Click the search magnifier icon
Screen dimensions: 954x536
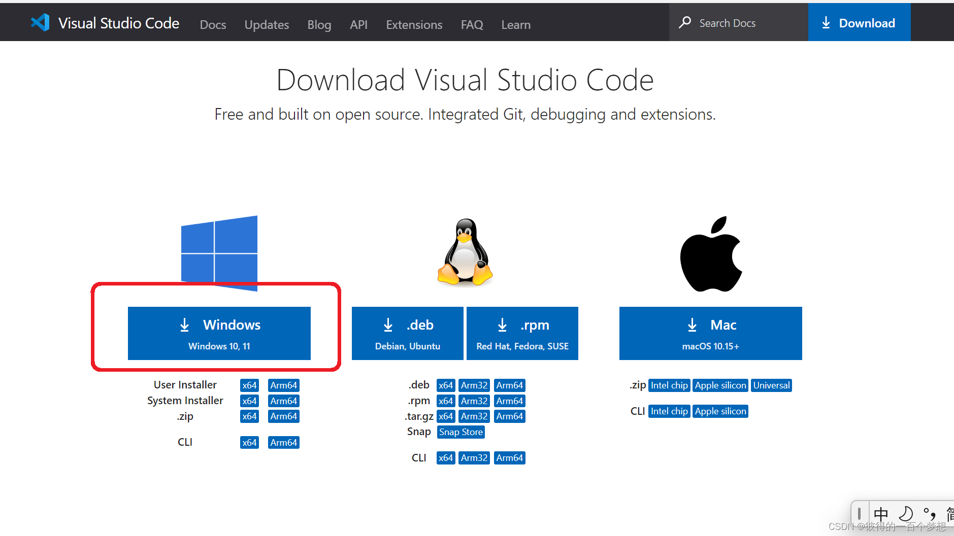click(x=685, y=22)
